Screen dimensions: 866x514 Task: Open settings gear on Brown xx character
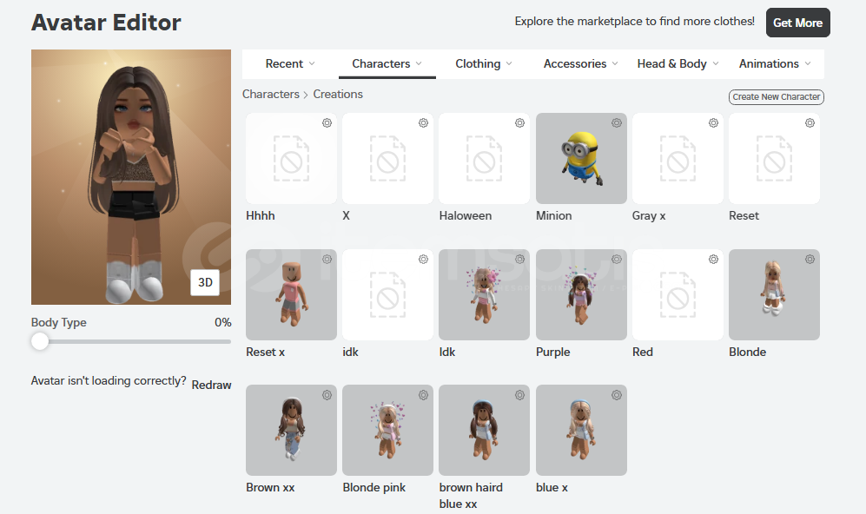pos(327,395)
